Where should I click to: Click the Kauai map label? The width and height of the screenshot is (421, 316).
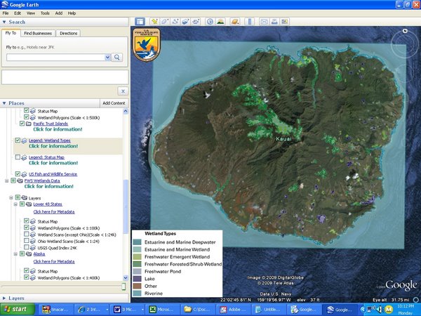pos(283,138)
